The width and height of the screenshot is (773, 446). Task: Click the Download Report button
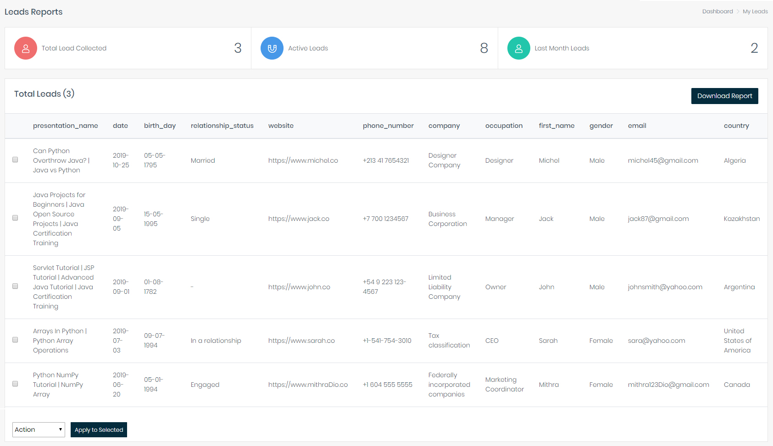point(724,96)
